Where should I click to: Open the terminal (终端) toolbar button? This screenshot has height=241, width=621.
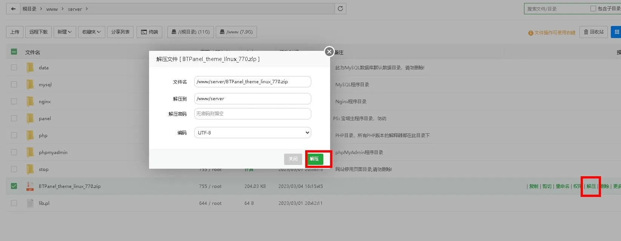pyautogui.click(x=149, y=32)
